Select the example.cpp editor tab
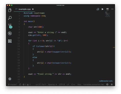Image resolution: width=121 pixels, height=94 pixels. (25, 9)
